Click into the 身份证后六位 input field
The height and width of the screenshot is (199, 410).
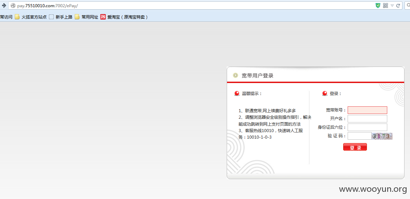tap(367, 127)
